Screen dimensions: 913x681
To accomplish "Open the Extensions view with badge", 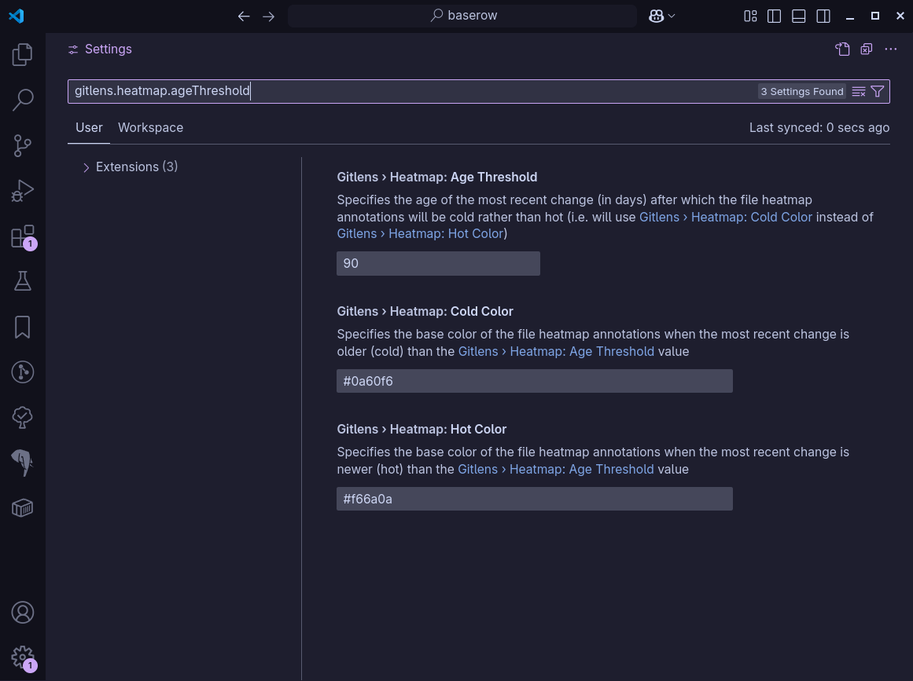I will (22, 236).
